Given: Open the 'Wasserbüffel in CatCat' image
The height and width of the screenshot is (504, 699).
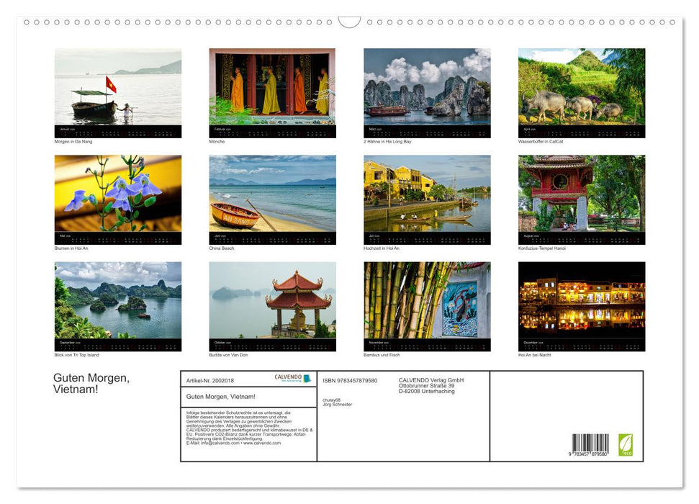Looking at the screenshot, I should 580,92.
